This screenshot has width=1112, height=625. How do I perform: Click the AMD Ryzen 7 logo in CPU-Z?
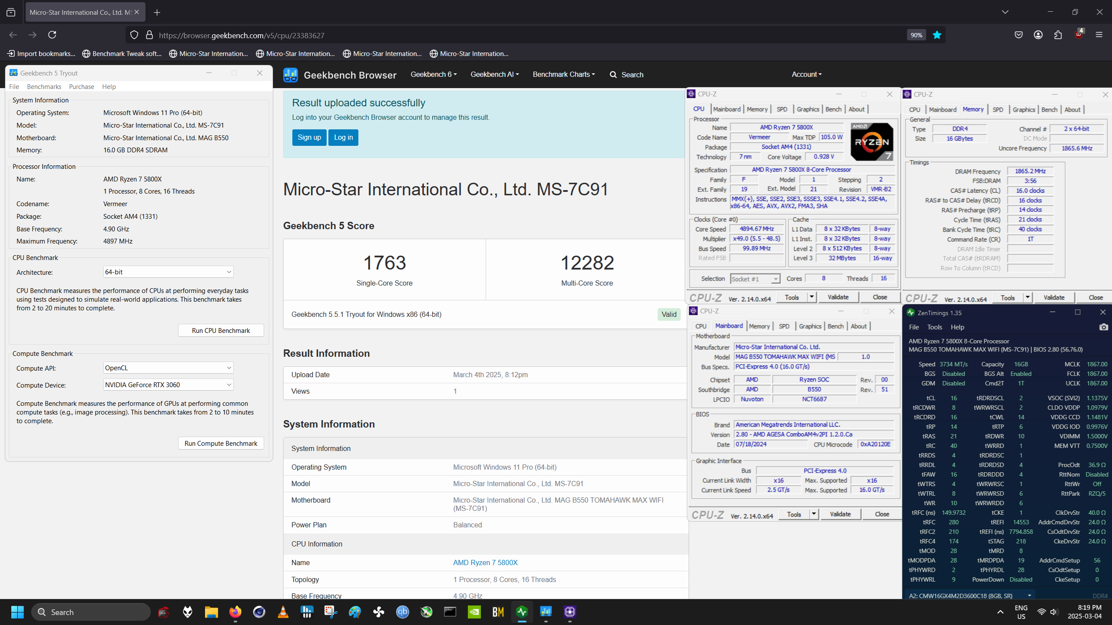[872, 141]
